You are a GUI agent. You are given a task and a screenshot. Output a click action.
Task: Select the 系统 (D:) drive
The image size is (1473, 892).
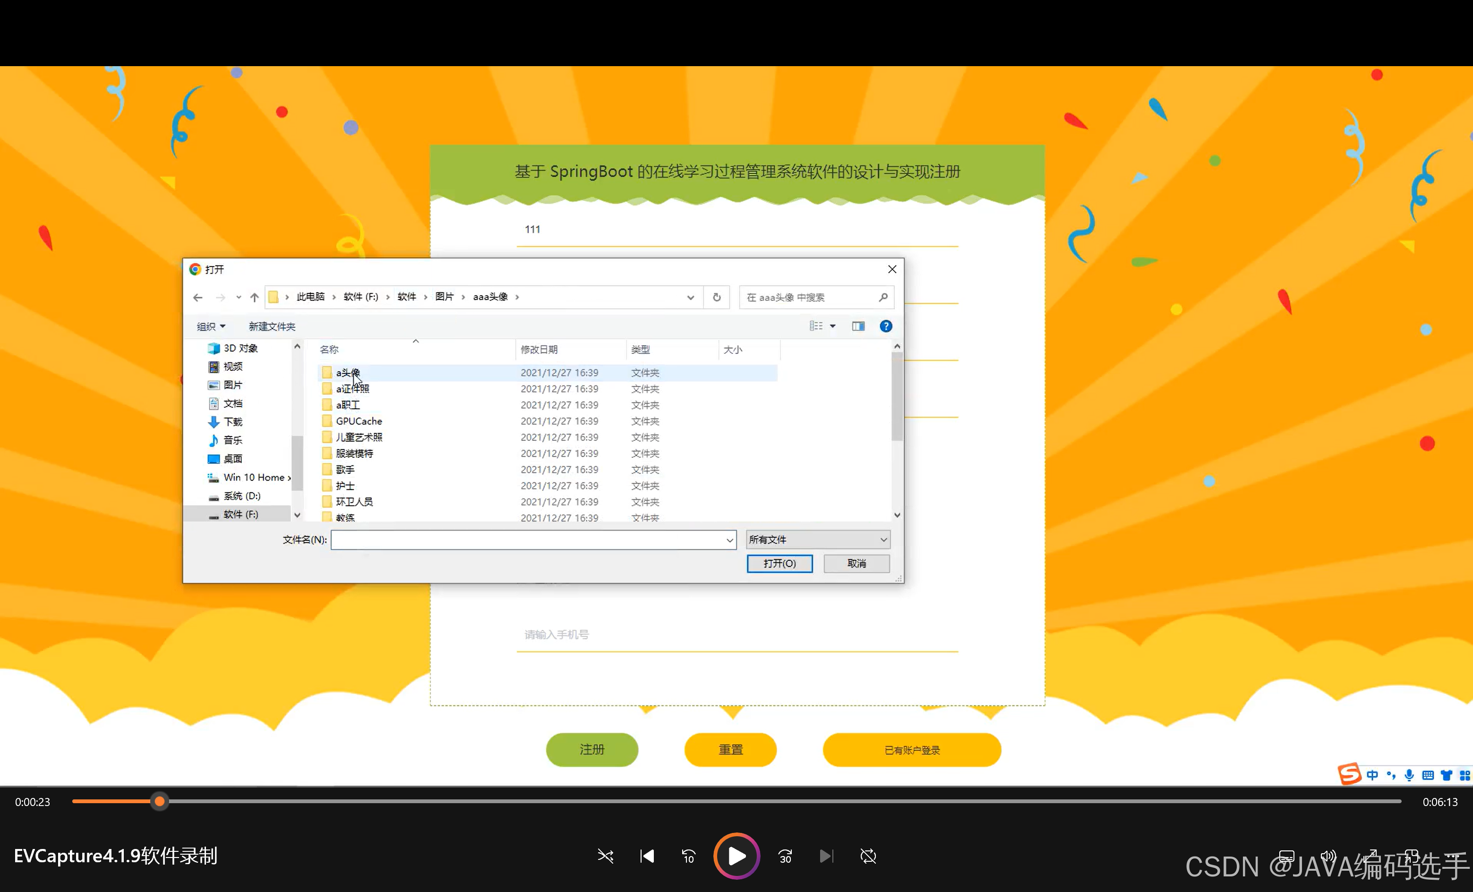coord(234,496)
